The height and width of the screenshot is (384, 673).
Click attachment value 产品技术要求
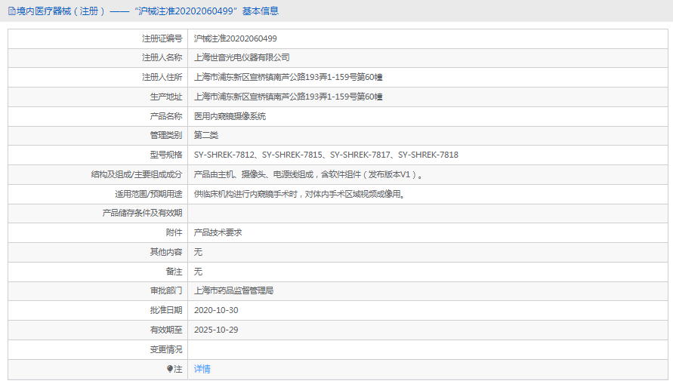coord(218,232)
